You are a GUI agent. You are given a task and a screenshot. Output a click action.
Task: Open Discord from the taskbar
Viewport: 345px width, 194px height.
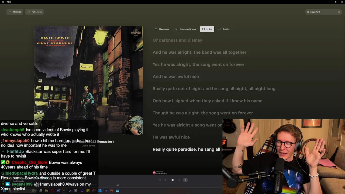click(58, 191)
